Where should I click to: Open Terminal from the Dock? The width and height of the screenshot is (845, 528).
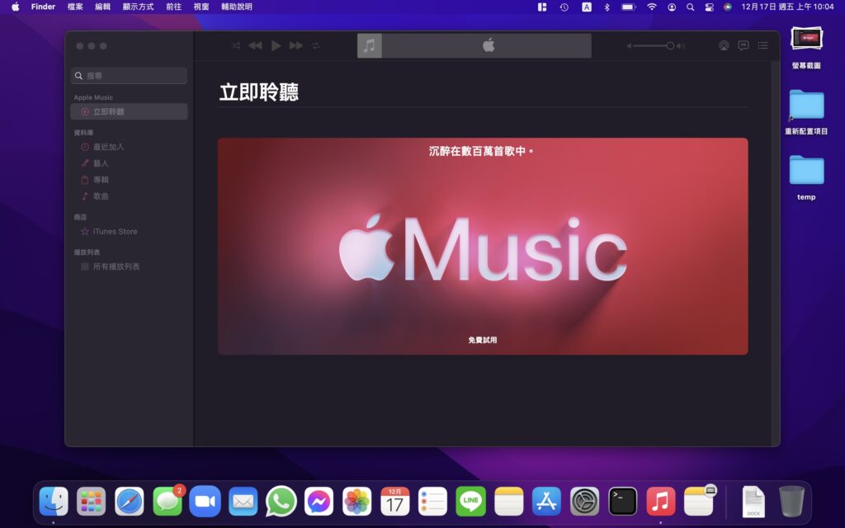[622, 501]
